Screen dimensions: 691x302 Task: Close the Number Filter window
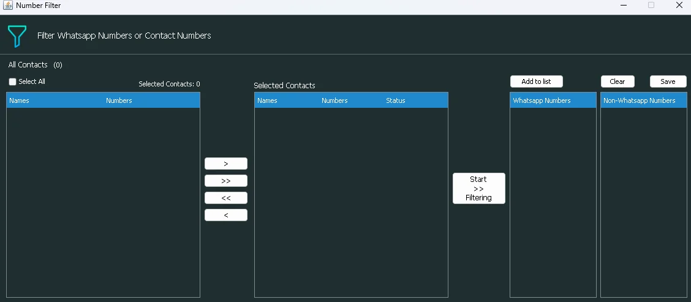[x=679, y=6]
